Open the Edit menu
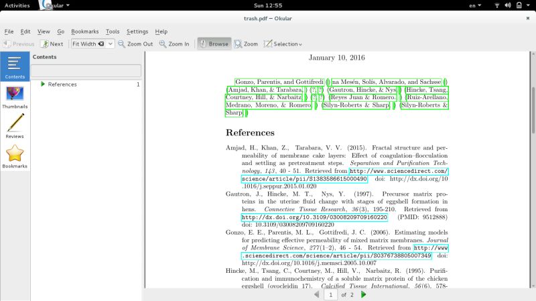Screen dimensions: 536x301 [x=25, y=32]
